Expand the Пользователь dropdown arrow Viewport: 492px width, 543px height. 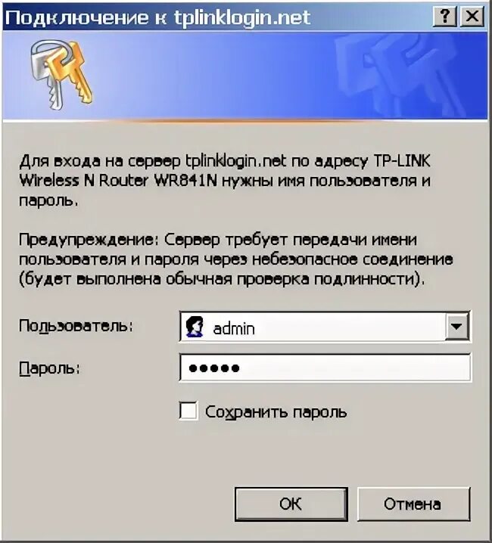[x=456, y=326]
